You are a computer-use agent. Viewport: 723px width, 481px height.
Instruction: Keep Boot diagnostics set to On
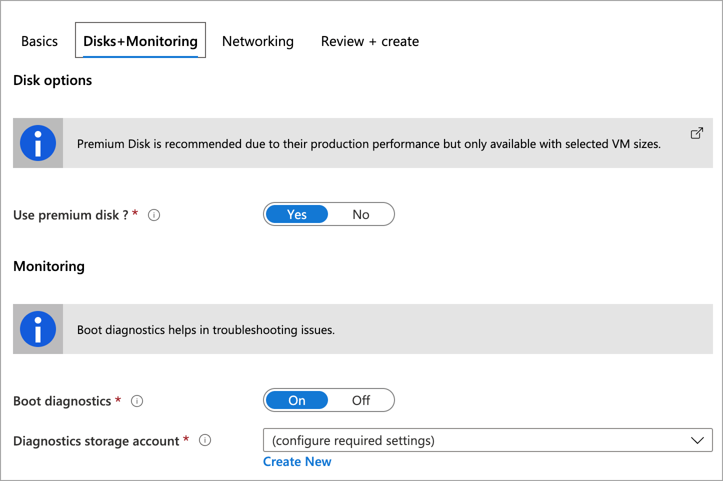[296, 400]
